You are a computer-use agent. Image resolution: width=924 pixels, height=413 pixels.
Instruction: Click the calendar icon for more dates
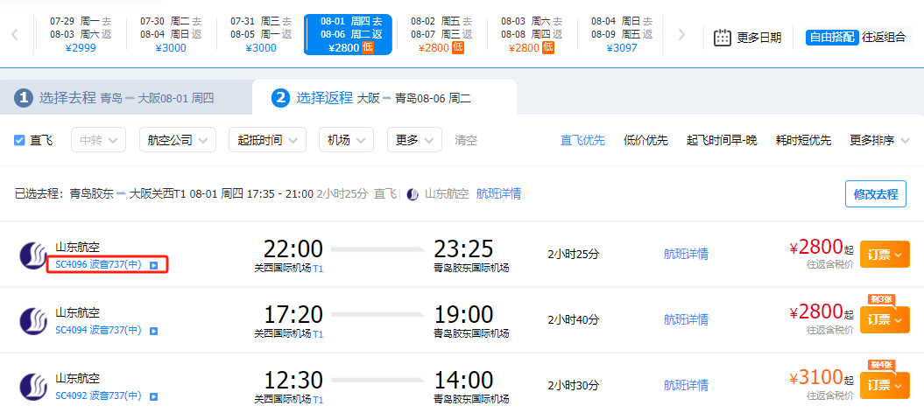pyautogui.click(x=723, y=37)
